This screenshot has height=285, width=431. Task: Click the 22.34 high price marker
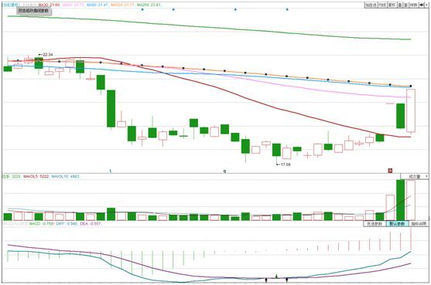click(x=46, y=55)
